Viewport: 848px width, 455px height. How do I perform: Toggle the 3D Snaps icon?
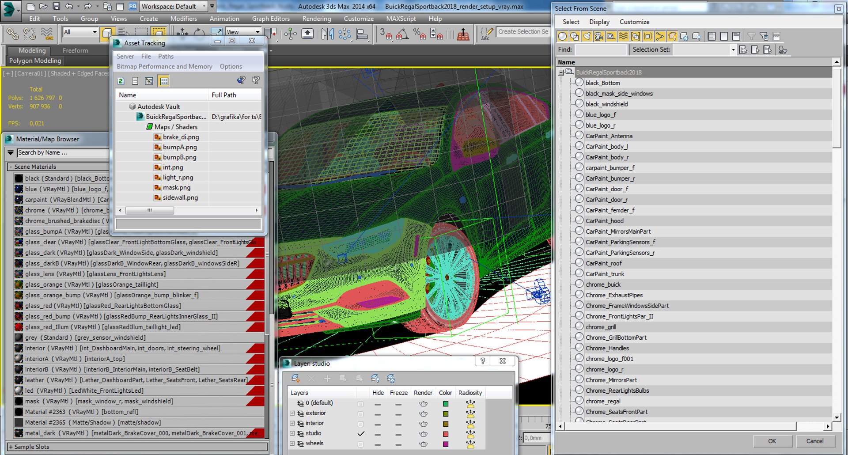coord(386,34)
